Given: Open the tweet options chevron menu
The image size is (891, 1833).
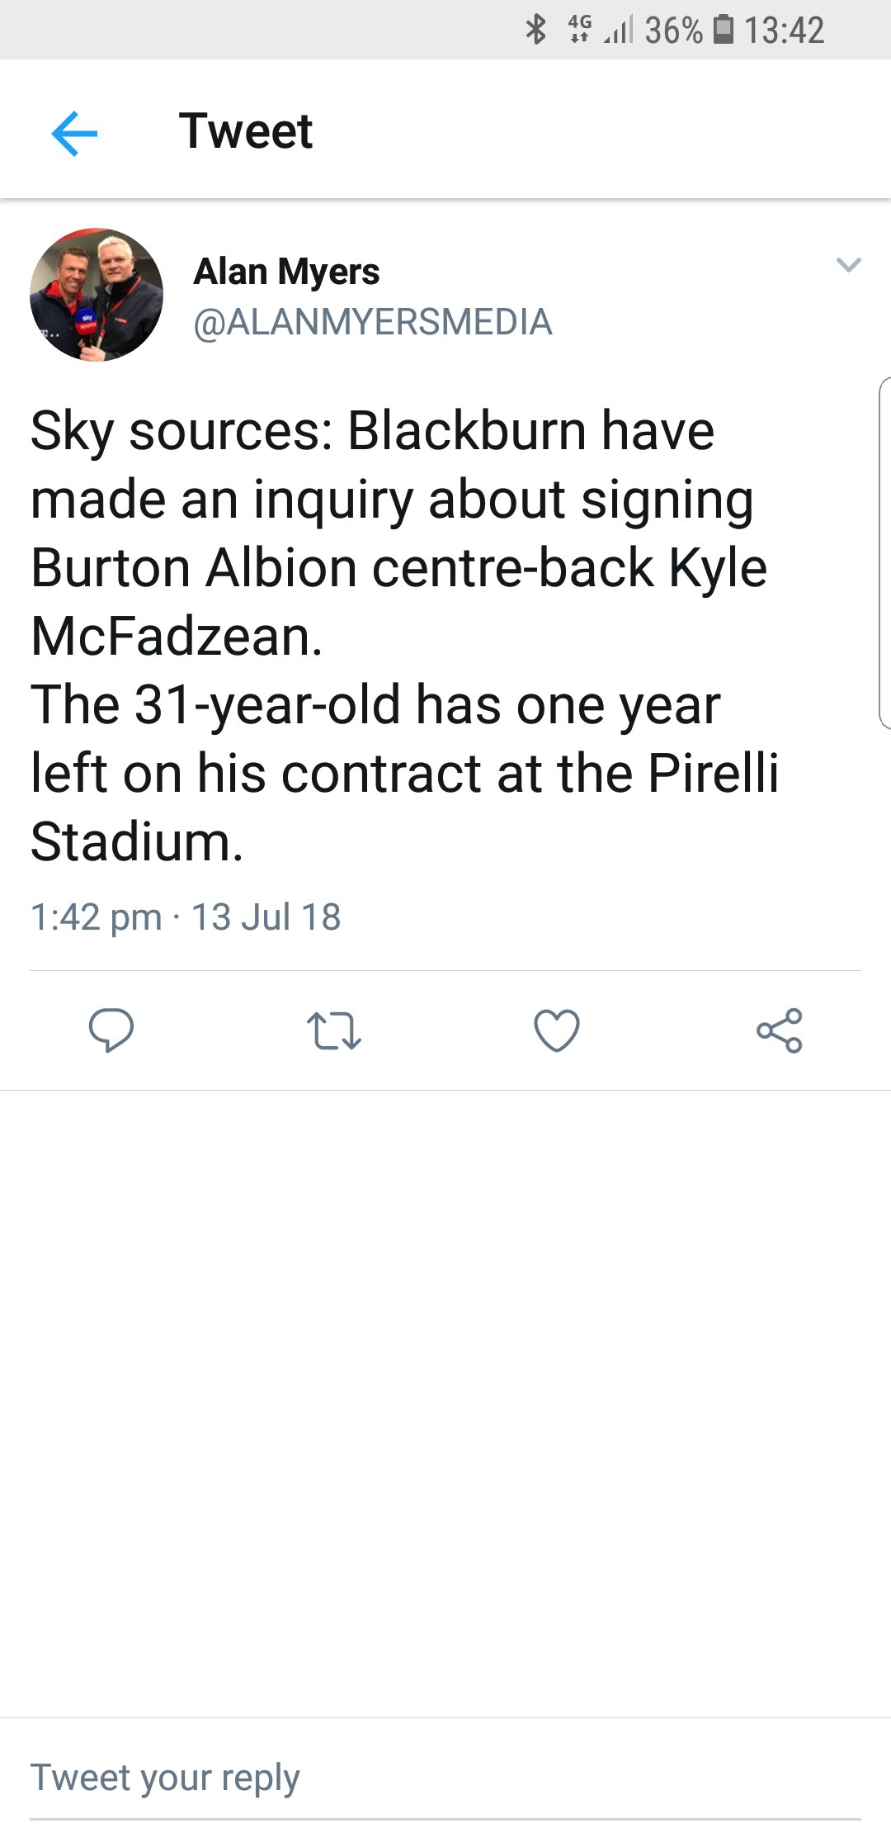Looking at the screenshot, I should click(848, 265).
